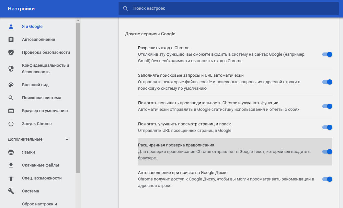The height and width of the screenshot is (208, 343).
Task: Click the palette icon for Внешний вид
Action: [x=11, y=85]
